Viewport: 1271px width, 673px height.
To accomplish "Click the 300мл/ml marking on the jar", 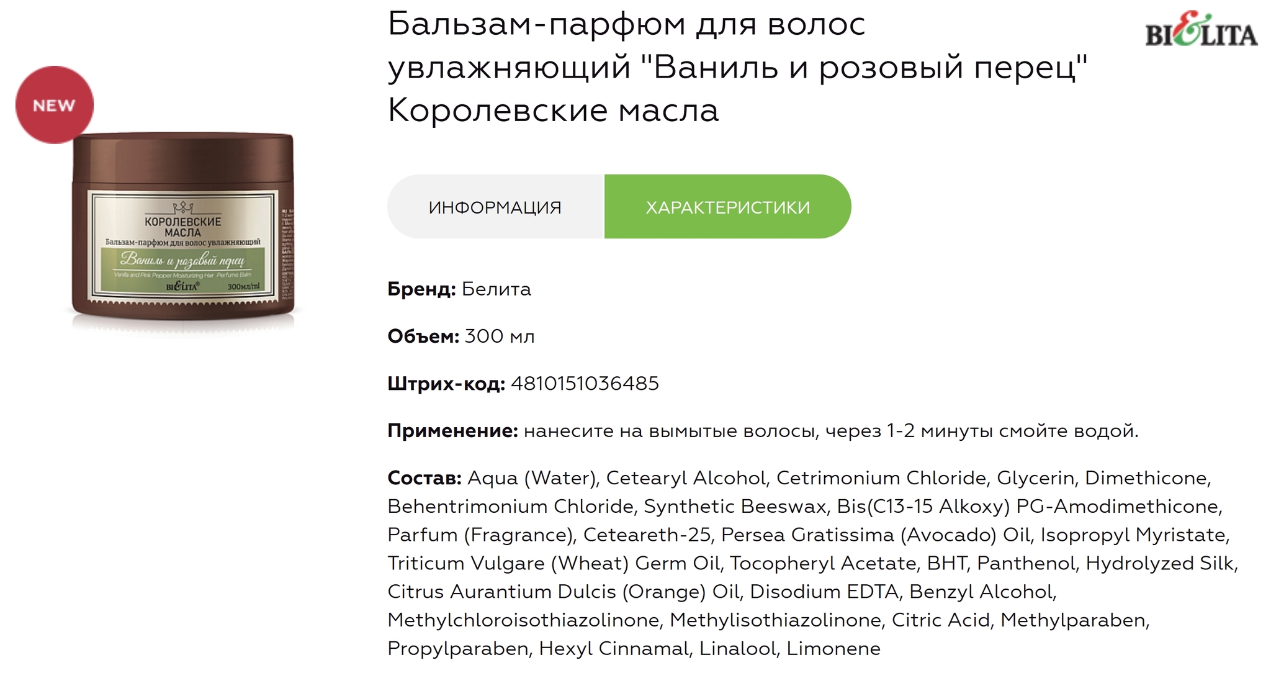I will coord(243,287).
